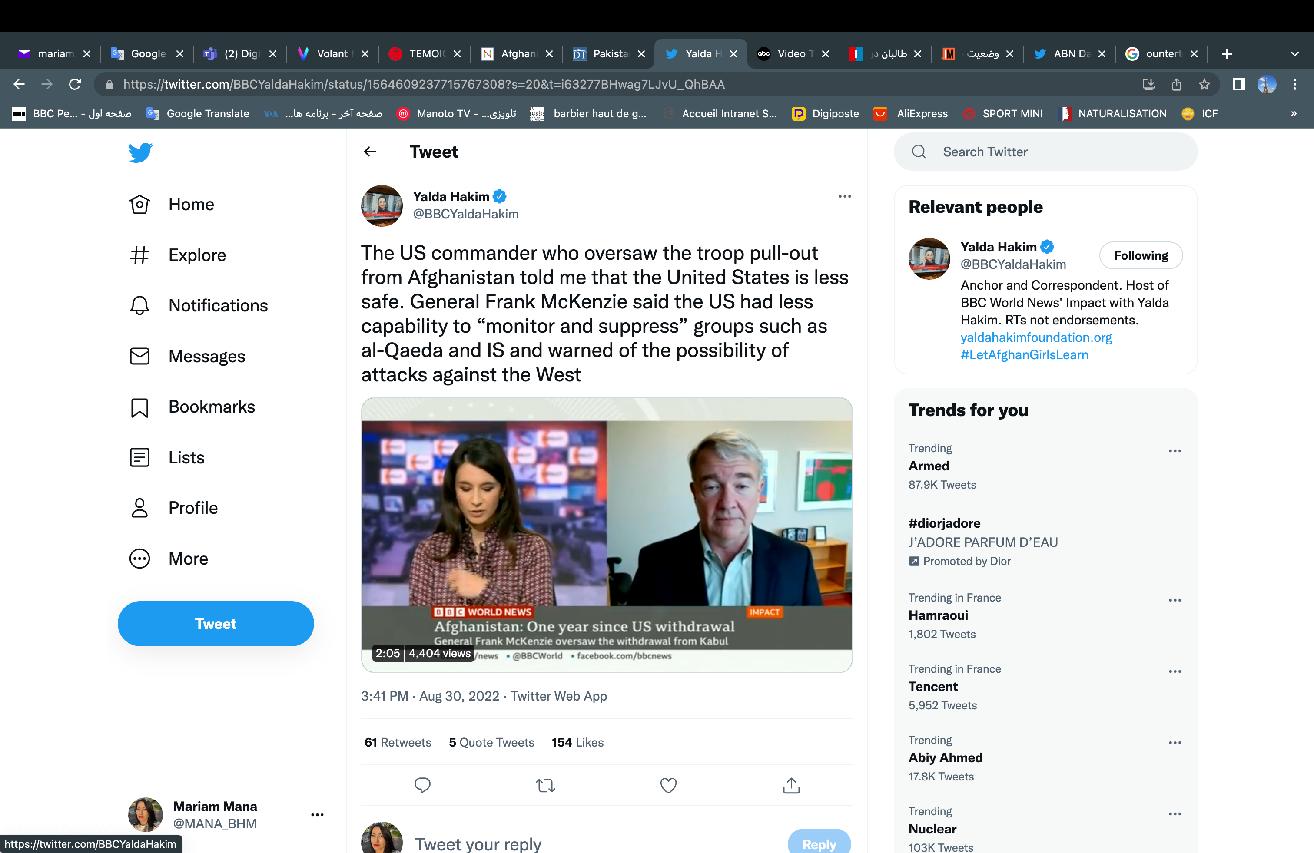The height and width of the screenshot is (853, 1314).
Task: Click the share tweet icon
Action: click(x=791, y=785)
